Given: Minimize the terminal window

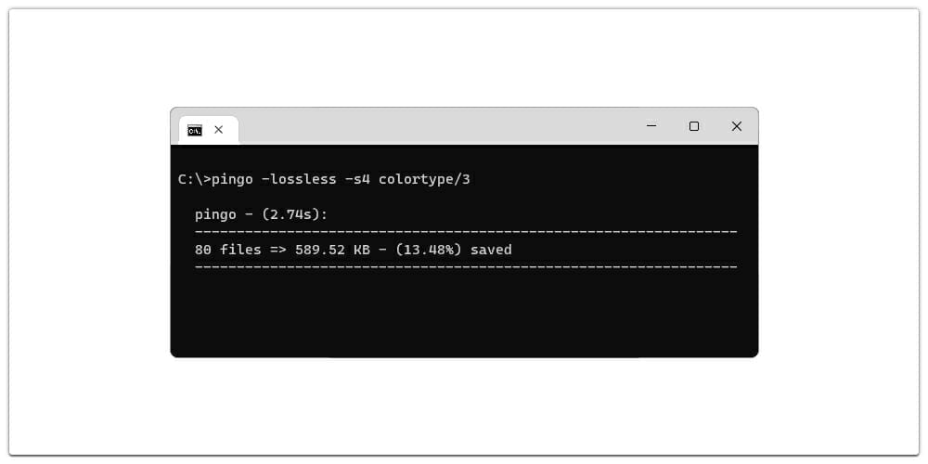Looking at the screenshot, I should [x=651, y=126].
